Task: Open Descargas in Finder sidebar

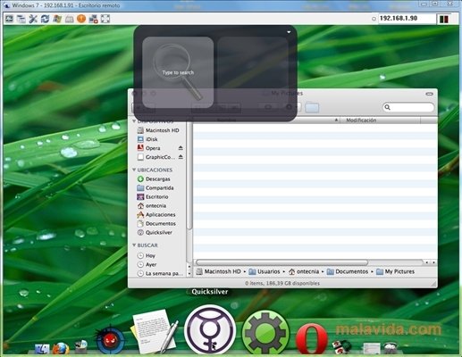Action: 154,179
